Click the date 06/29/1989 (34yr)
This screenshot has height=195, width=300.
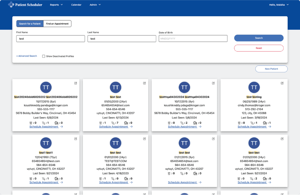pos(254,101)
